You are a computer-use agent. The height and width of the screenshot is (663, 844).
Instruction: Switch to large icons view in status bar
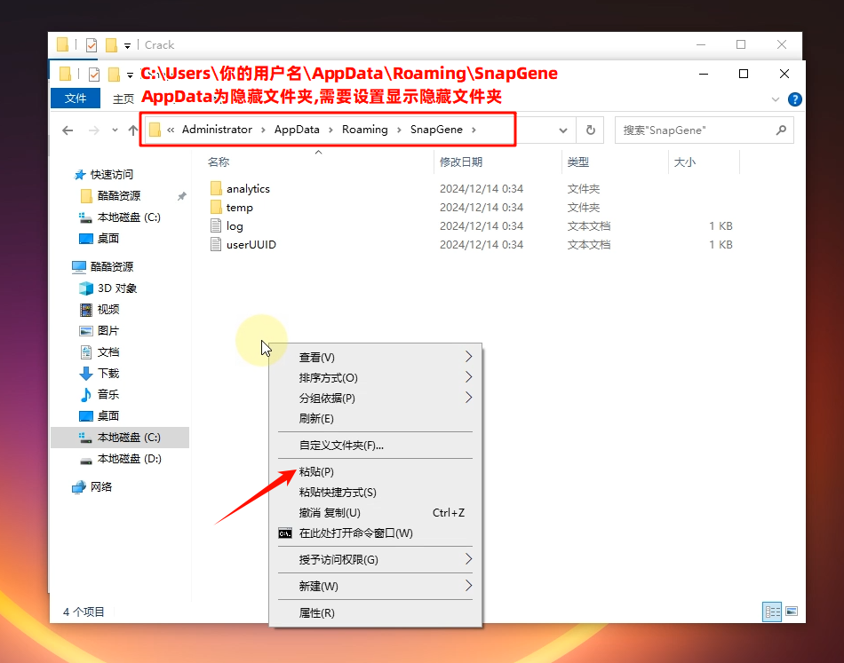pos(791,612)
